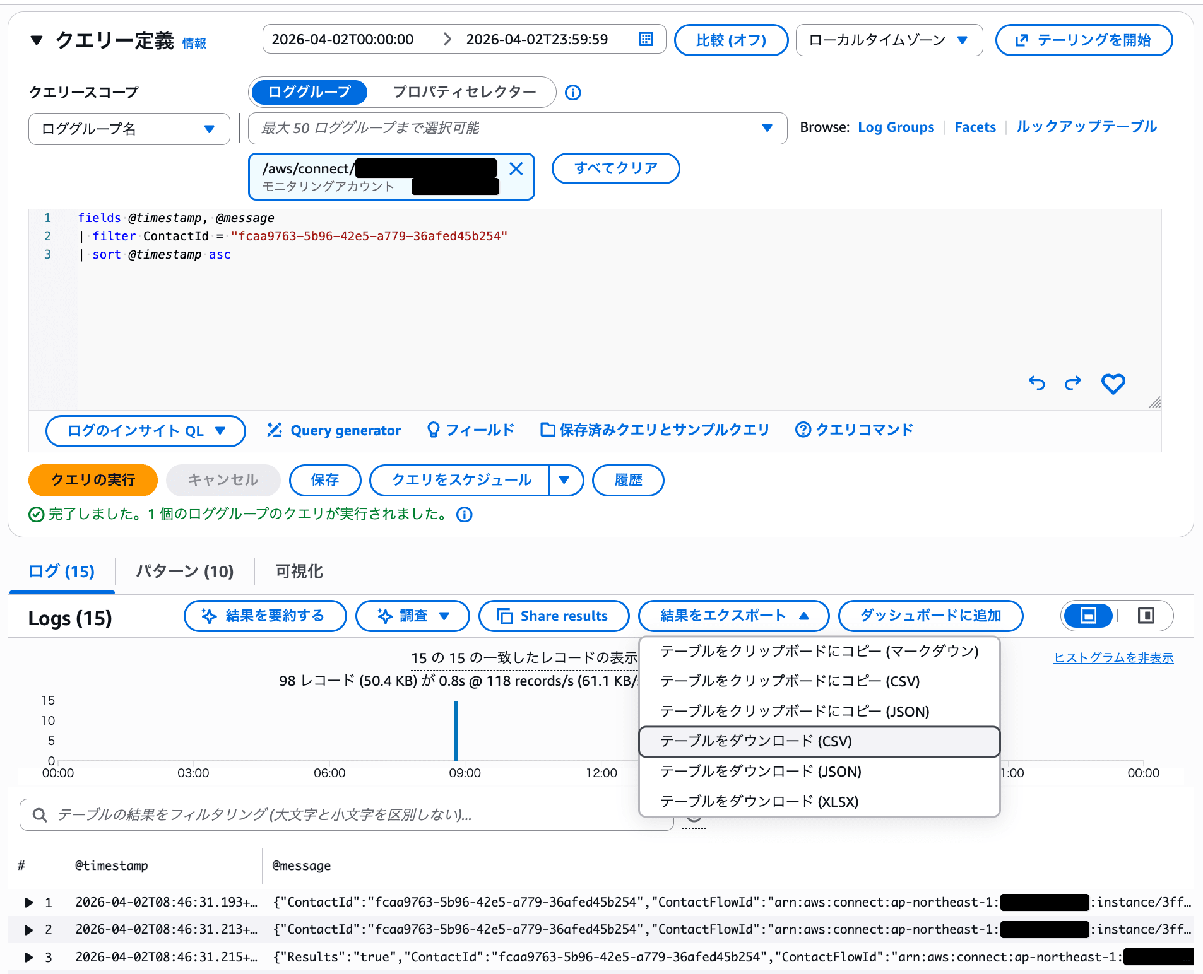Click the query scope info icon
The width and height of the screenshot is (1203, 974).
572,93
